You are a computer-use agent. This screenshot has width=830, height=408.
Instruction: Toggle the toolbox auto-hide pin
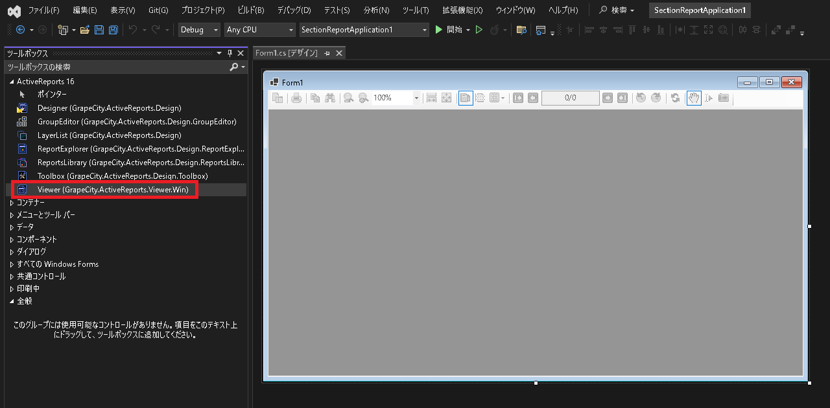(x=229, y=53)
